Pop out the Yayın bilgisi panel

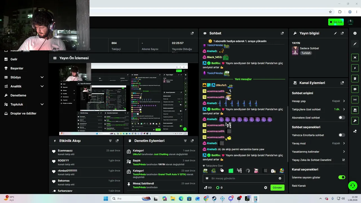[x=342, y=33]
